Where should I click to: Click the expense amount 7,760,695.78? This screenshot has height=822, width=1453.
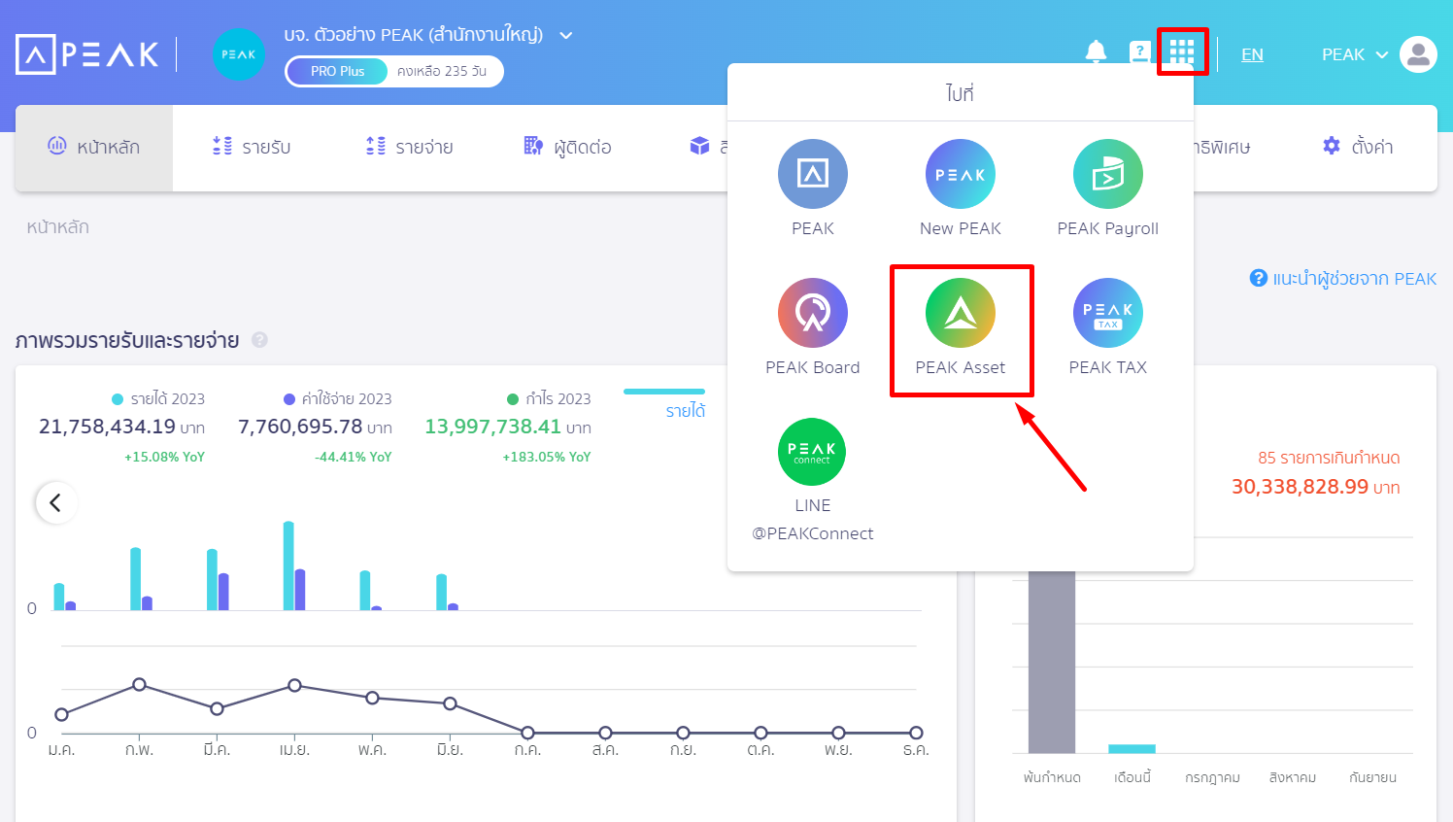click(x=300, y=427)
